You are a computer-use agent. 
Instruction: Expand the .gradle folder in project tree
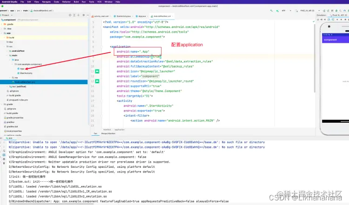pyautogui.click(x=2, y=24)
